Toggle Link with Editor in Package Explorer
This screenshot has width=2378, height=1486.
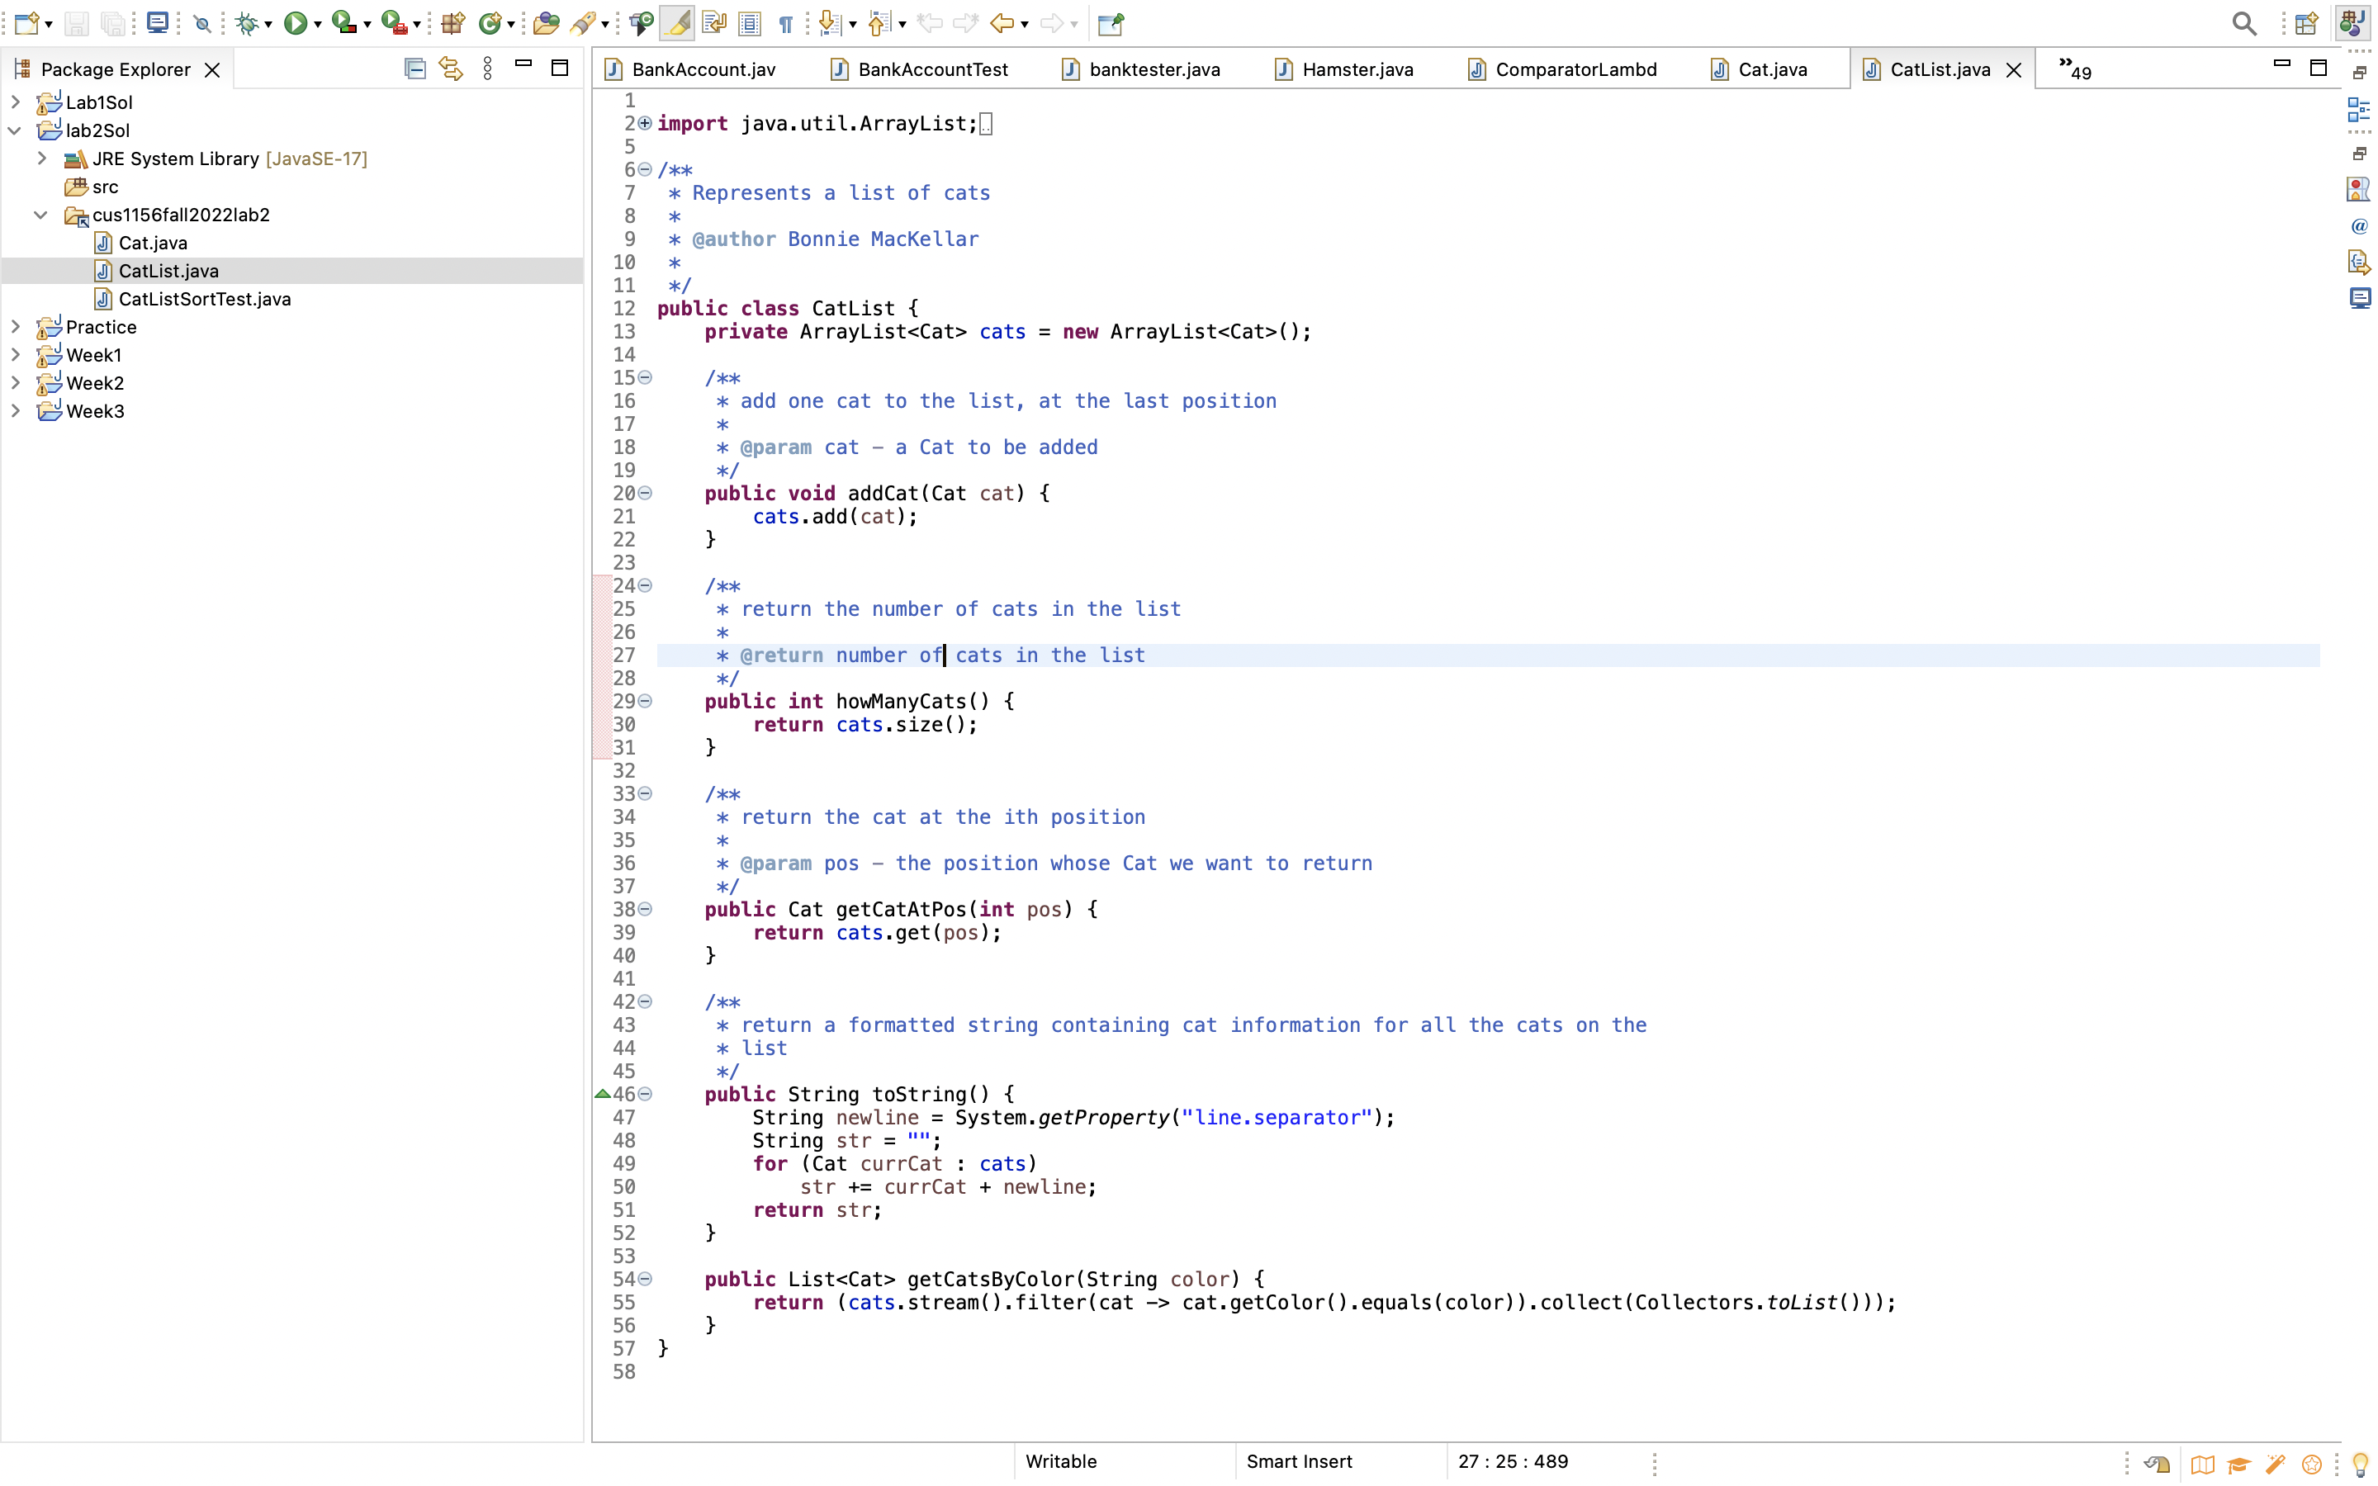tap(449, 68)
